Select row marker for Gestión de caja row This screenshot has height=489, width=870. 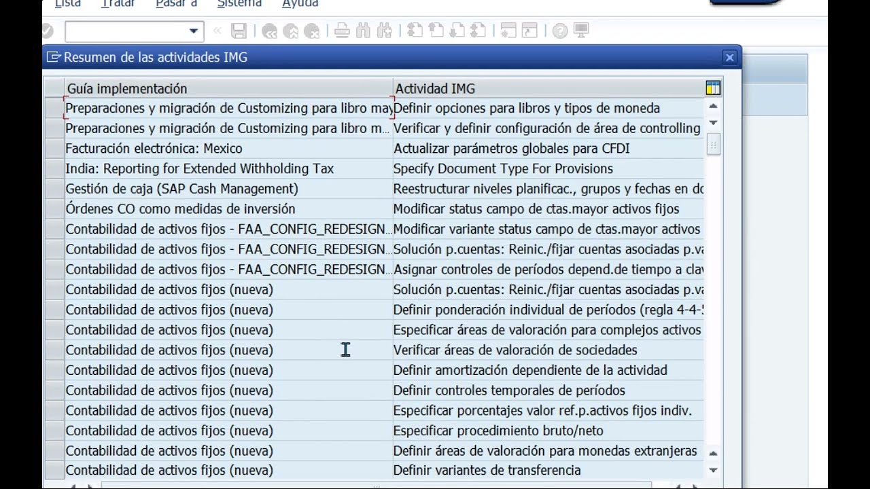[54, 189]
